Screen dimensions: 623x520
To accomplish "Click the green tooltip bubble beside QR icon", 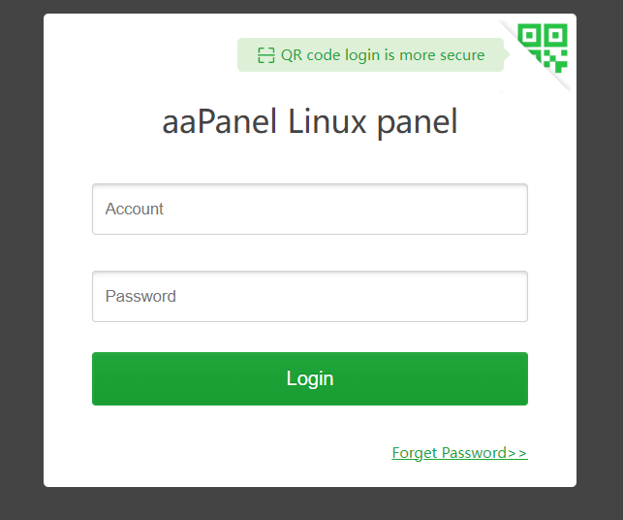I will coord(370,55).
